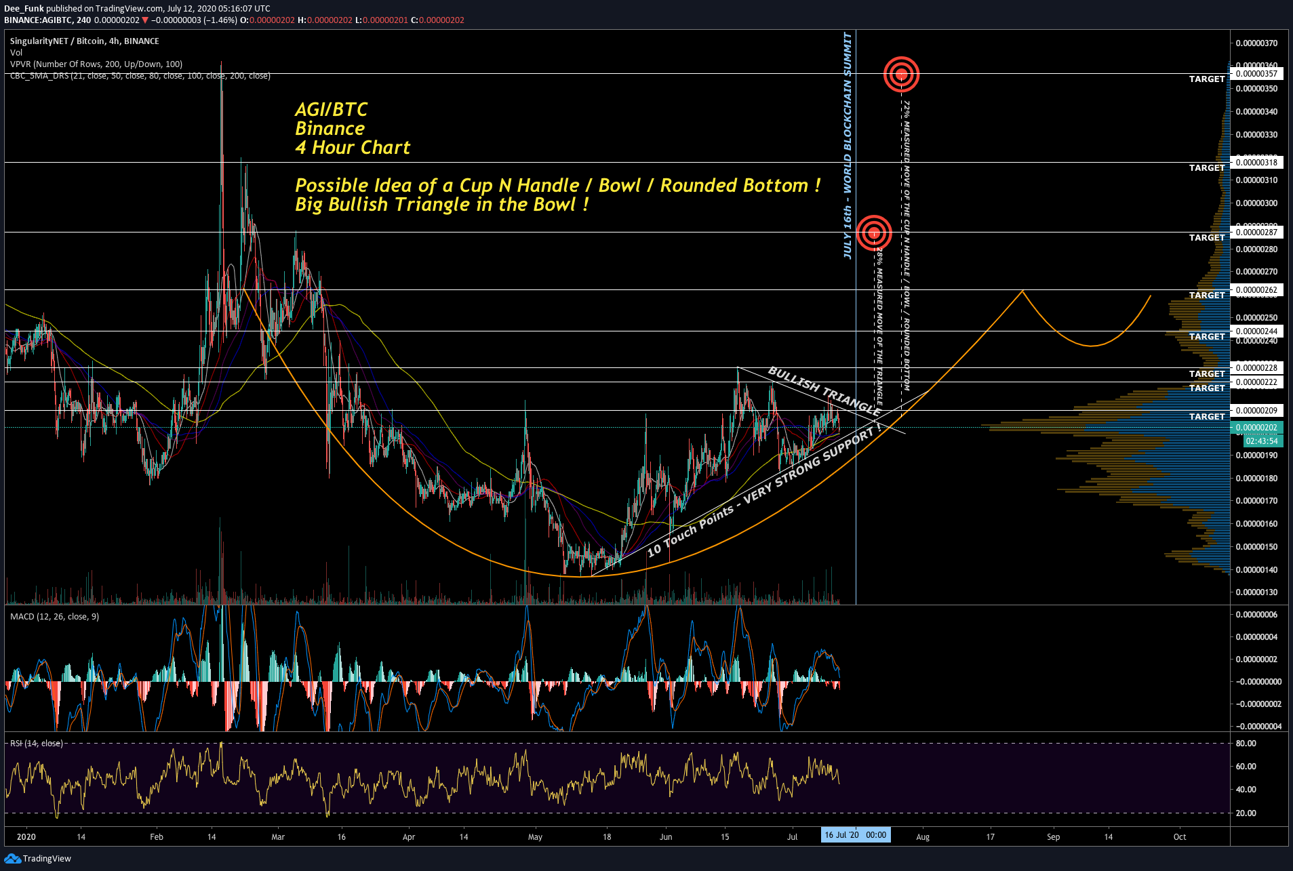Select the 0.00000209 target price label
This screenshot has width=1293, height=871.
1256,410
